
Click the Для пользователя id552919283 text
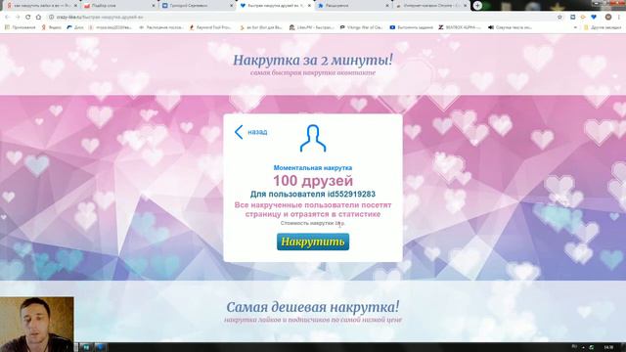(313, 194)
